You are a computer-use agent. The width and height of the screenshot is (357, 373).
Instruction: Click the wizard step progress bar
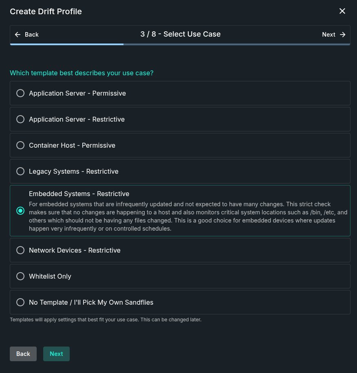[x=180, y=44]
